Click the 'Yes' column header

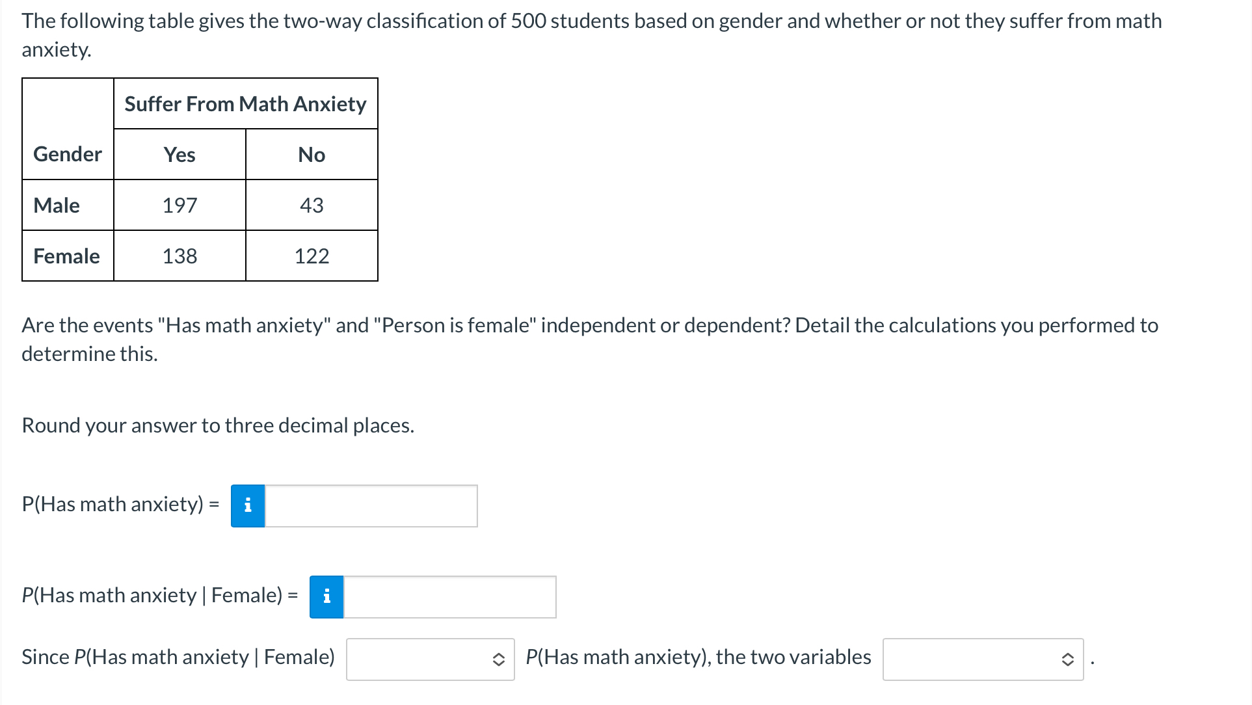pos(180,154)
